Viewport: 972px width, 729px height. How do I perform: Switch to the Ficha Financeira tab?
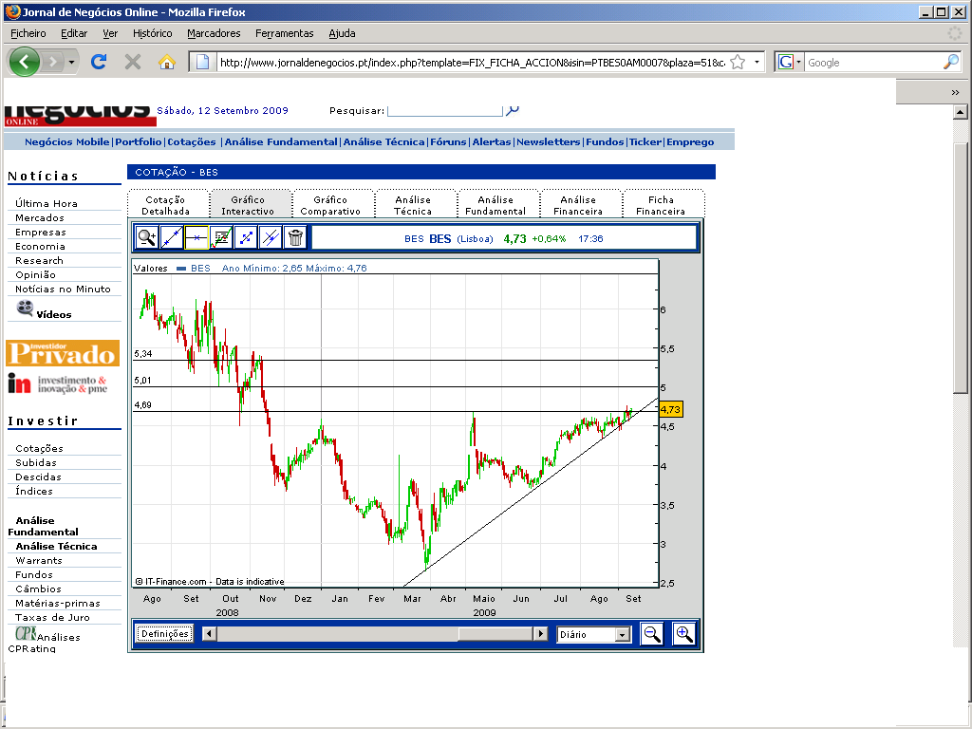(661, 205)
